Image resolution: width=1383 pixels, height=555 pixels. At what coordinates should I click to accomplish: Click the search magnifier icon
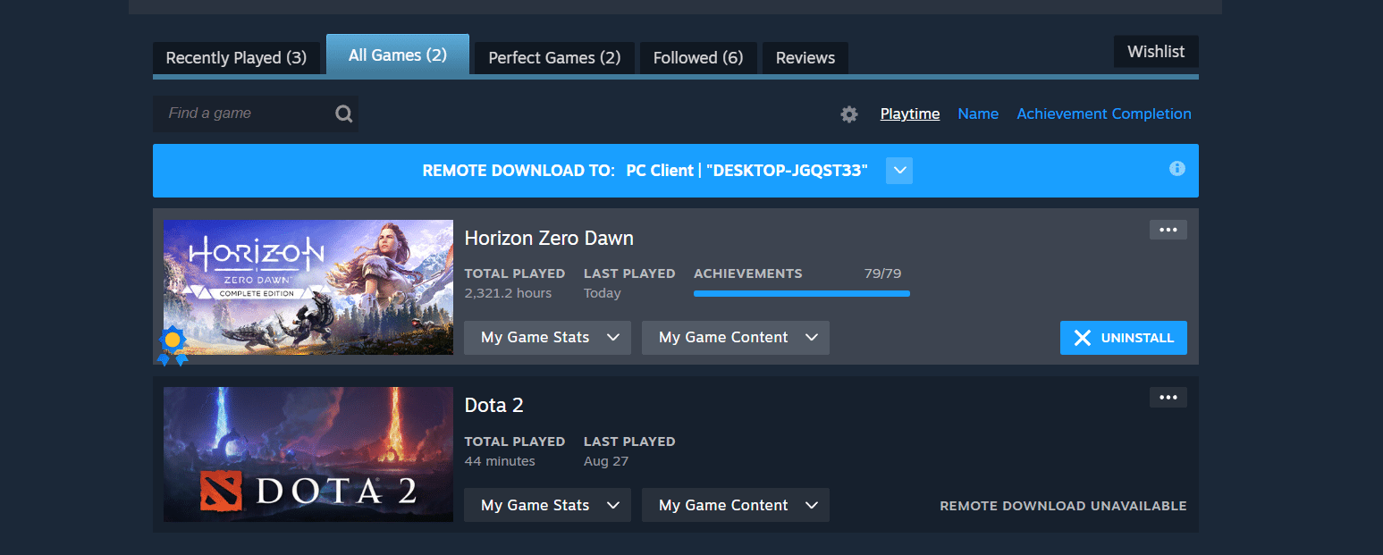[344, 114]
